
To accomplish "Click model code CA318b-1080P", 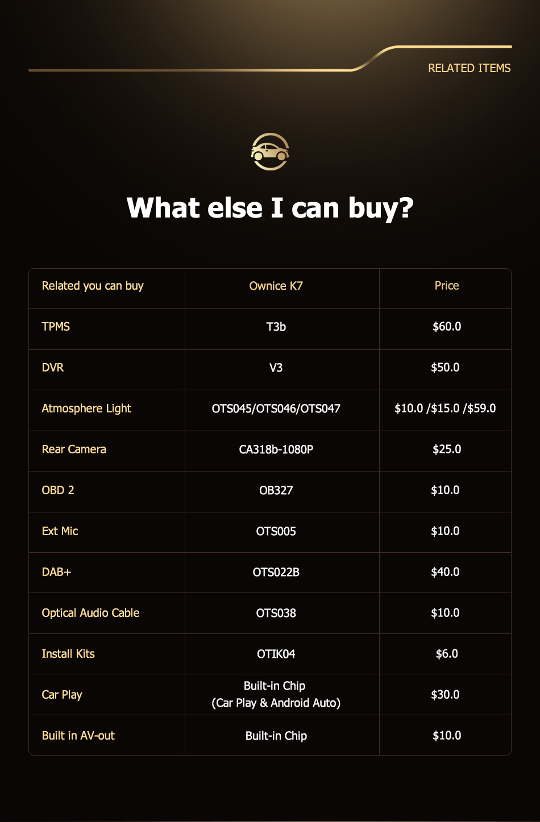I will pyautogui.click(x=276, y=449).
